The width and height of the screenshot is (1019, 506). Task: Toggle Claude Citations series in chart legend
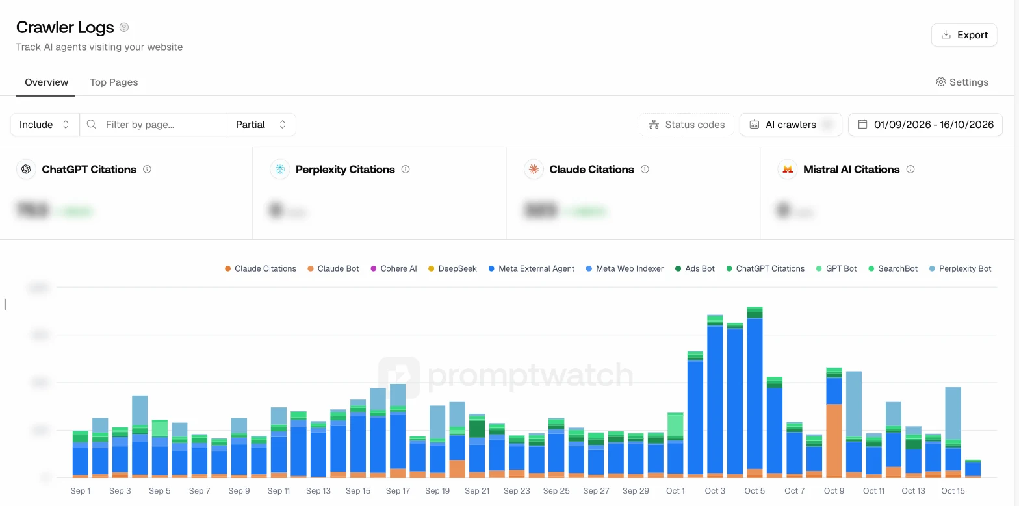point(261,268)
